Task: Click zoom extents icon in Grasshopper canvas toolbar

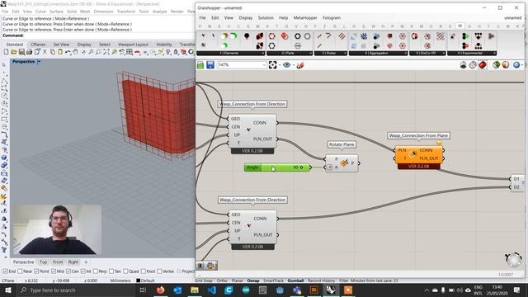Action: click(273, 65)
